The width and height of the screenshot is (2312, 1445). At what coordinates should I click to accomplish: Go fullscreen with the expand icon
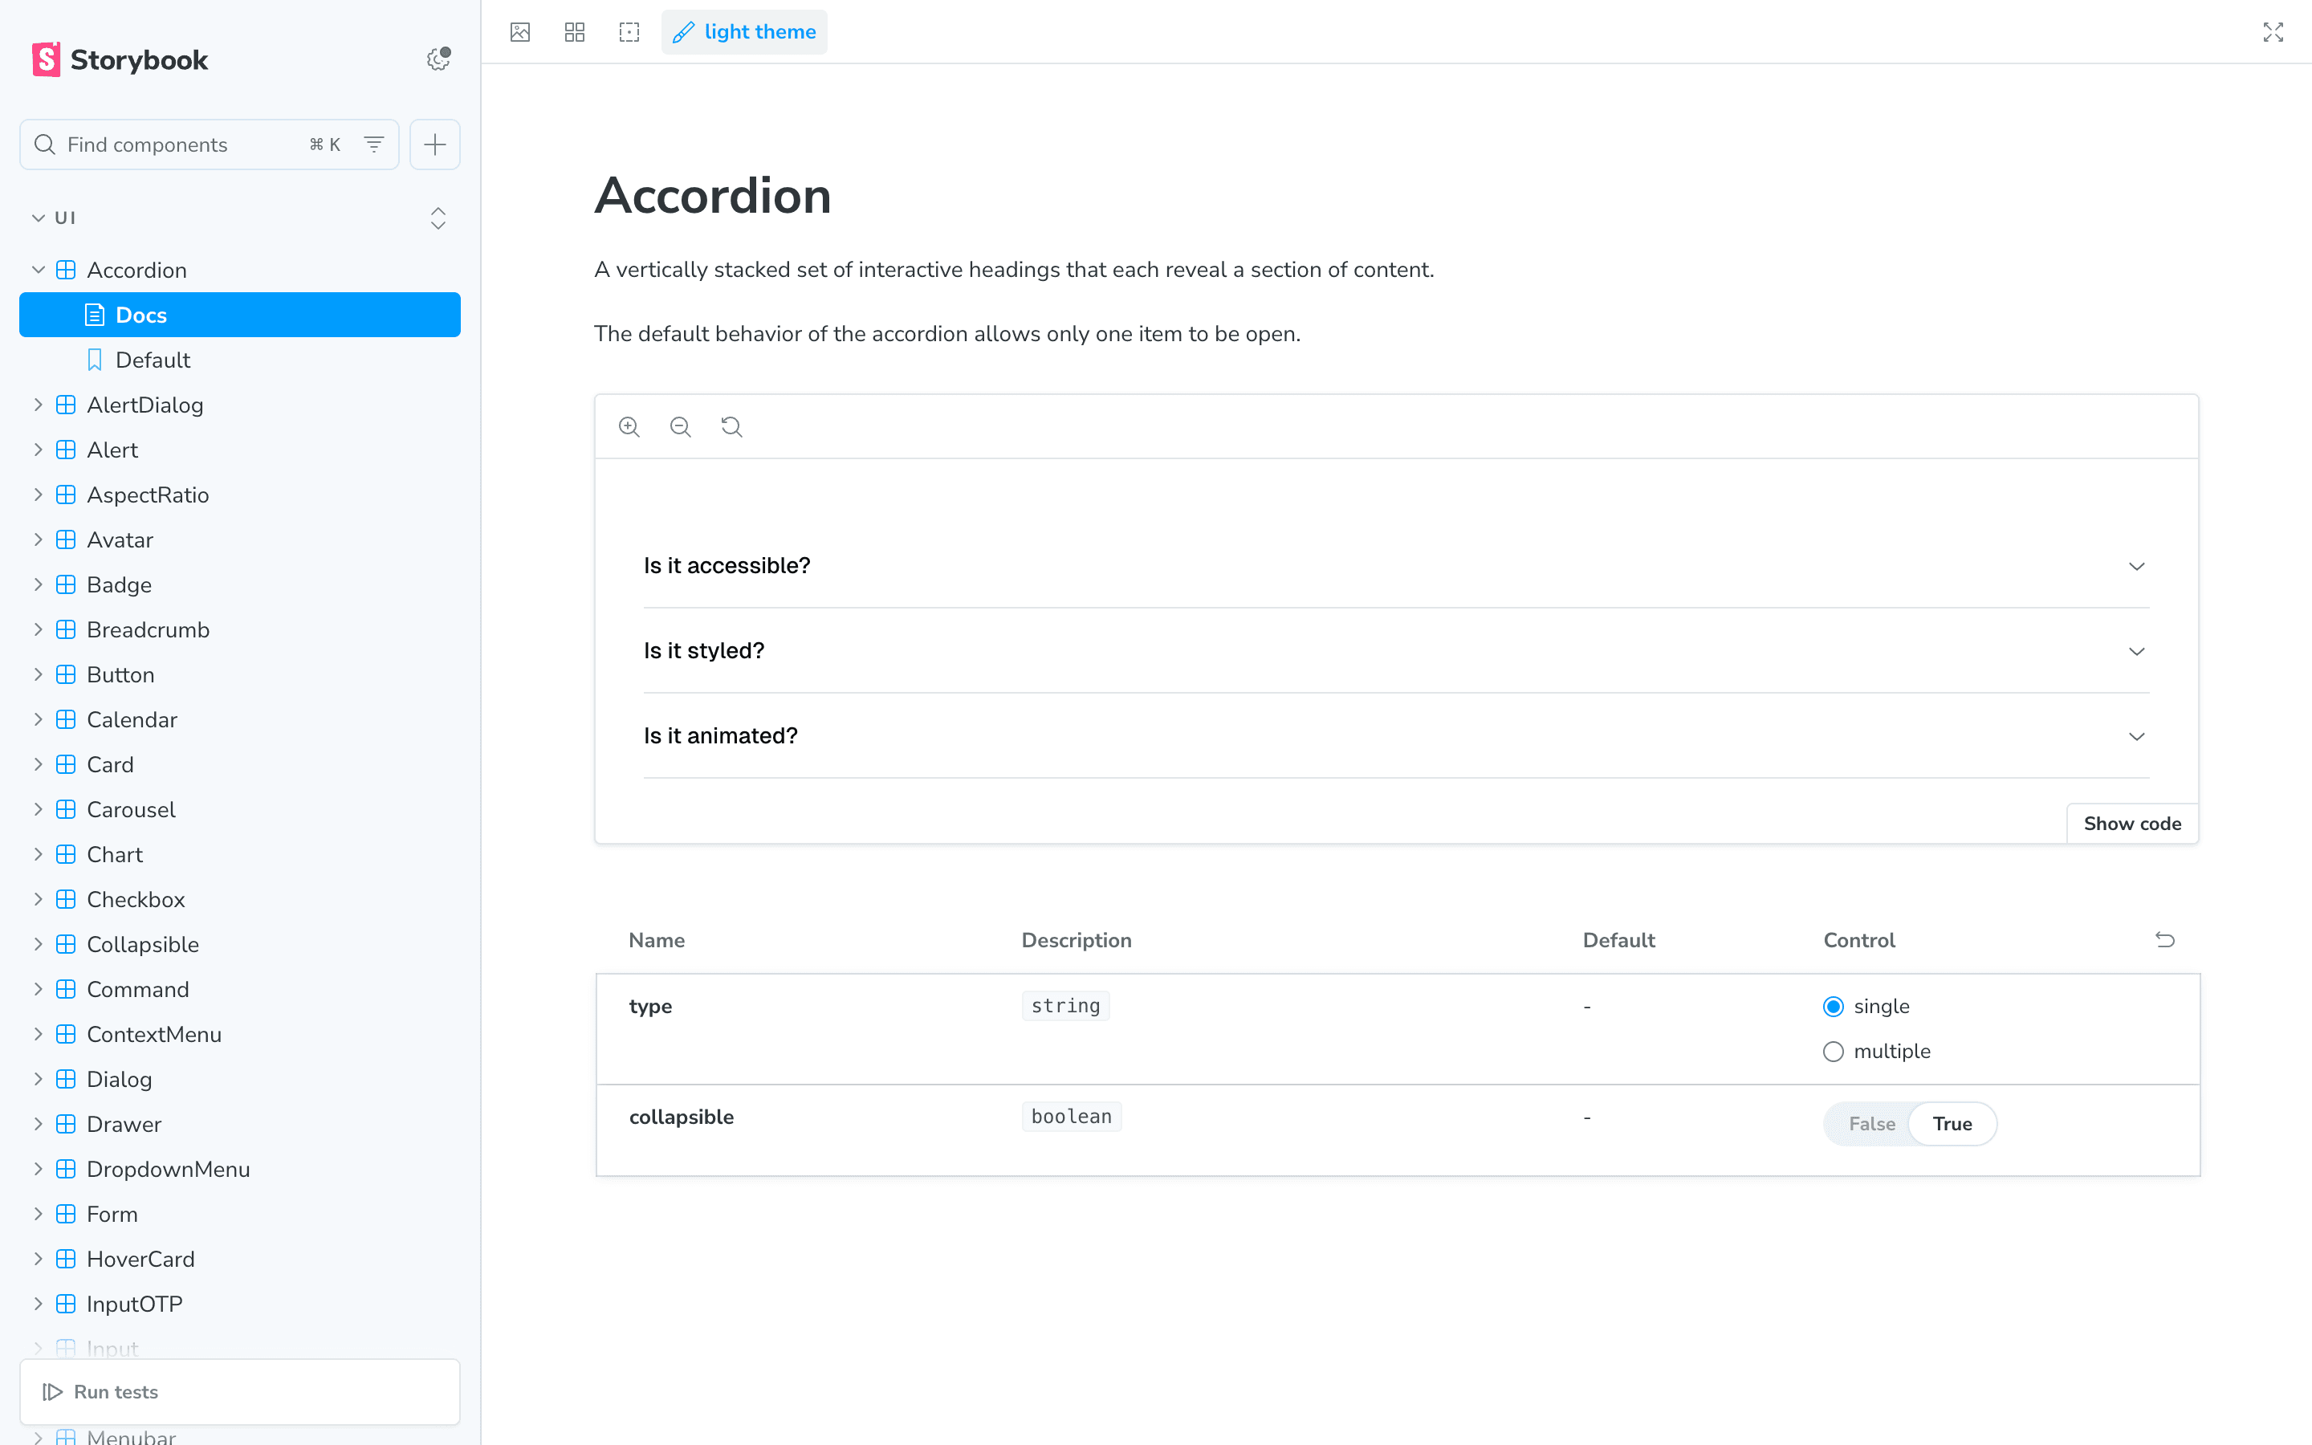[2273, 31]
